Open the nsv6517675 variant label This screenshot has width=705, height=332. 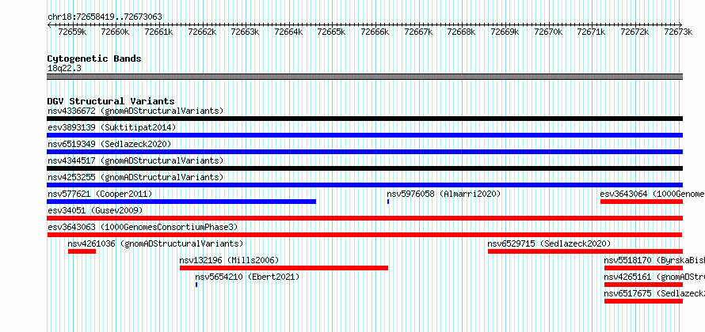coord(654,293)
